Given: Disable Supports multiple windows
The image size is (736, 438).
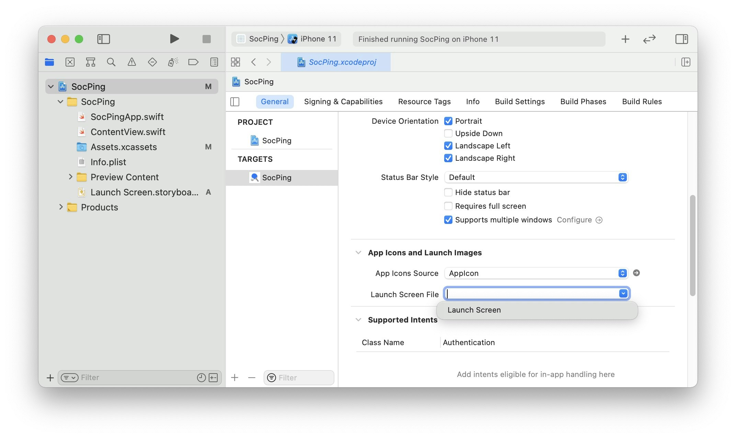Looking at the screenshot, I should click(x=448, y=220).
